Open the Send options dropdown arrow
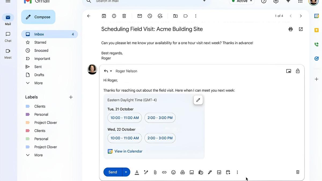 pyautogui.click(x=126, y=172)
